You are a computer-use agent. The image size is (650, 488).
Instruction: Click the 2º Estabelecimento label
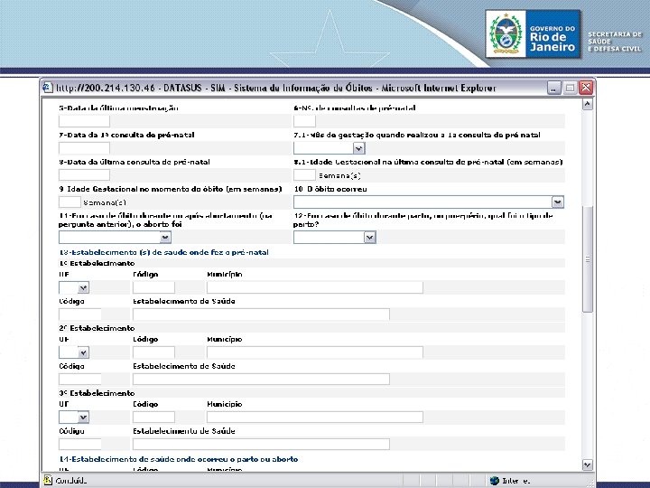pos(97,328)
